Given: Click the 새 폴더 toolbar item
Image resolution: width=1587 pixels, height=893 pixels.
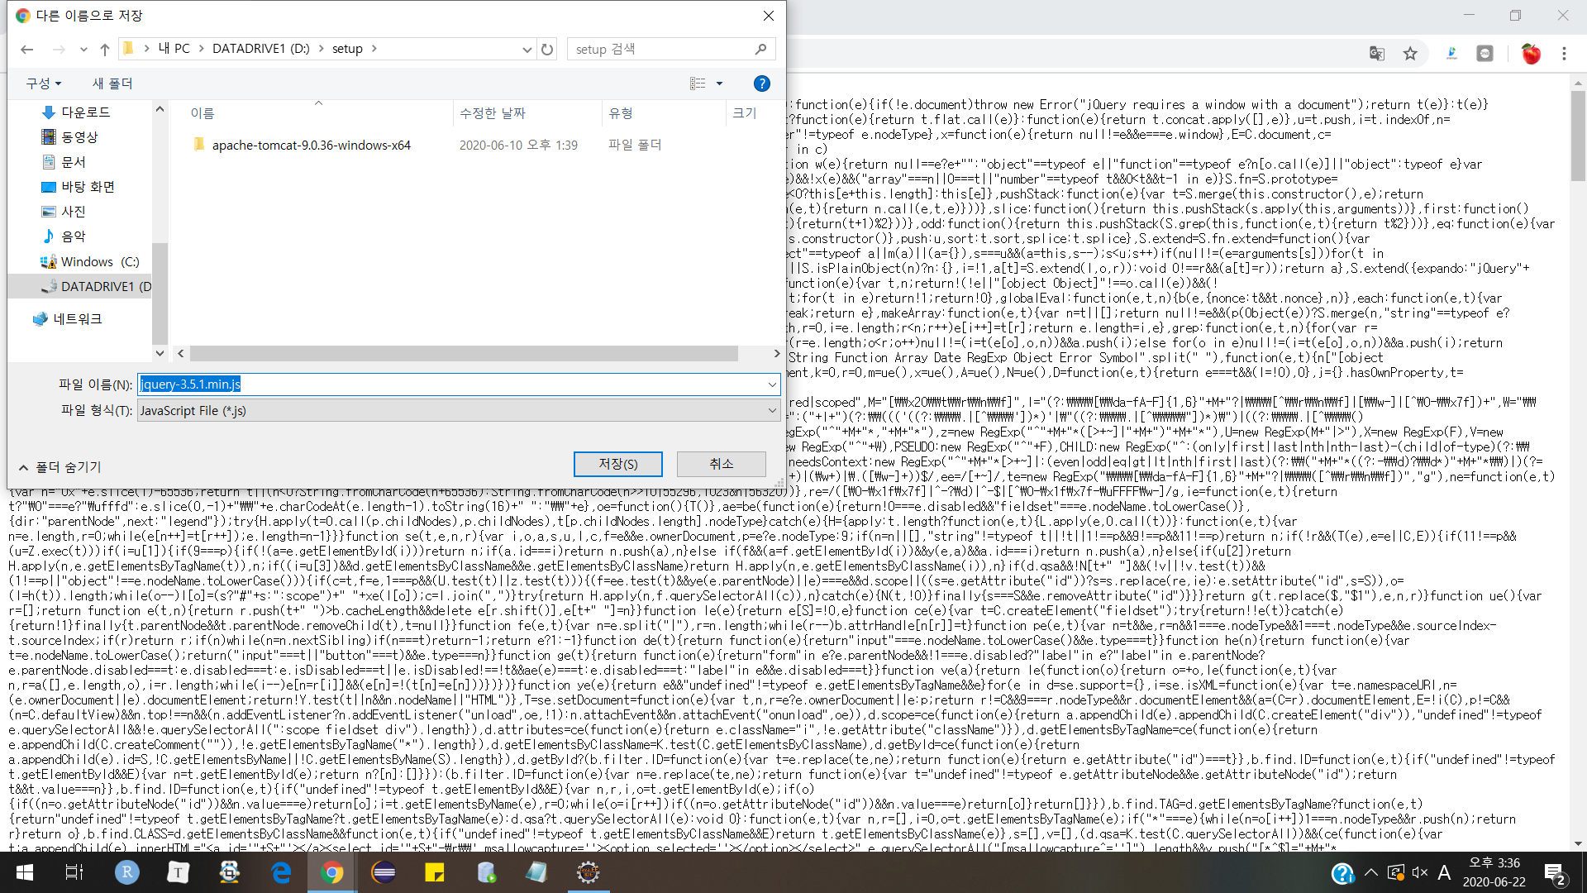Looking at the screenshot, I should (x=112, y=84).
